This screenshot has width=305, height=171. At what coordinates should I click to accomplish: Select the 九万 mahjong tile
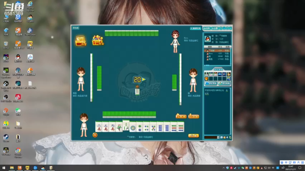point(112,127)
